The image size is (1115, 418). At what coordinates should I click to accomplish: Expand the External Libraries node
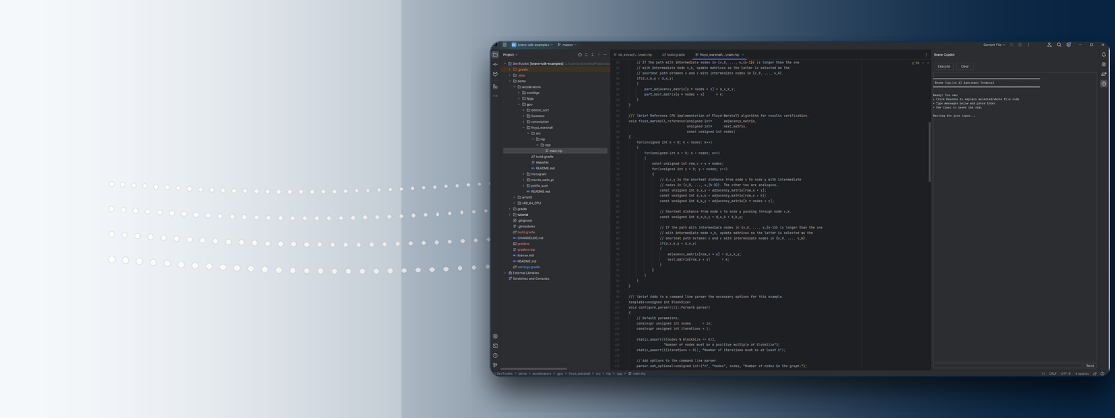coord(505,273)
